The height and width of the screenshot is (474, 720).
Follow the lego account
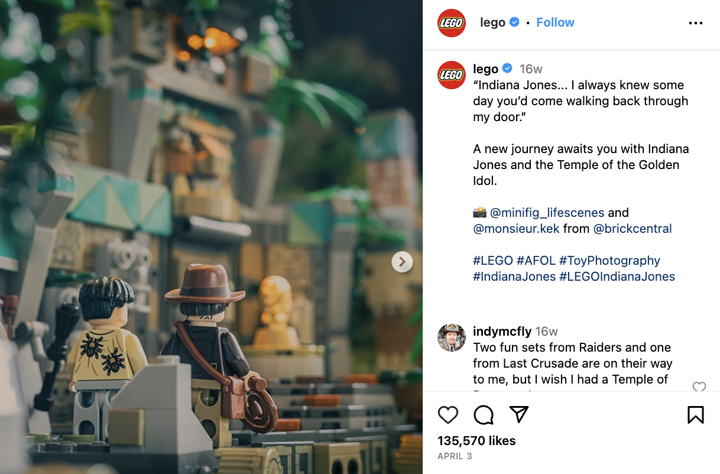[555, 22]
